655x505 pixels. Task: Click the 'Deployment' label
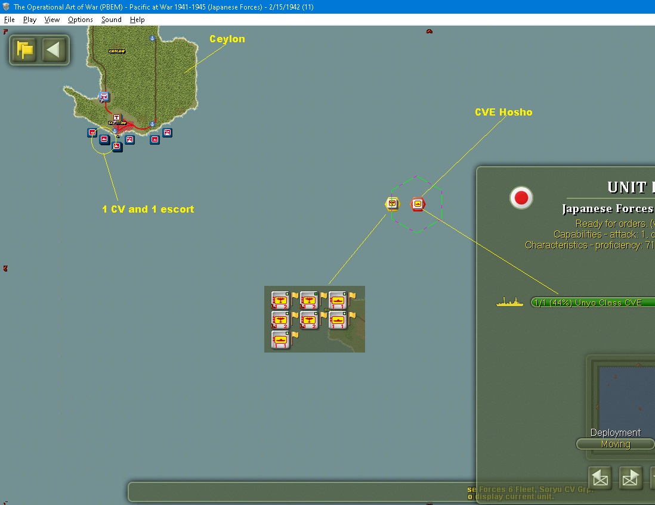[615, 433]
